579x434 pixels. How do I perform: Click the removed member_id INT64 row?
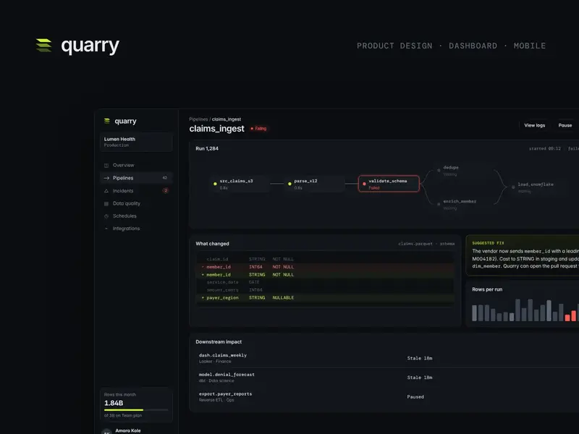pos(325,267)
